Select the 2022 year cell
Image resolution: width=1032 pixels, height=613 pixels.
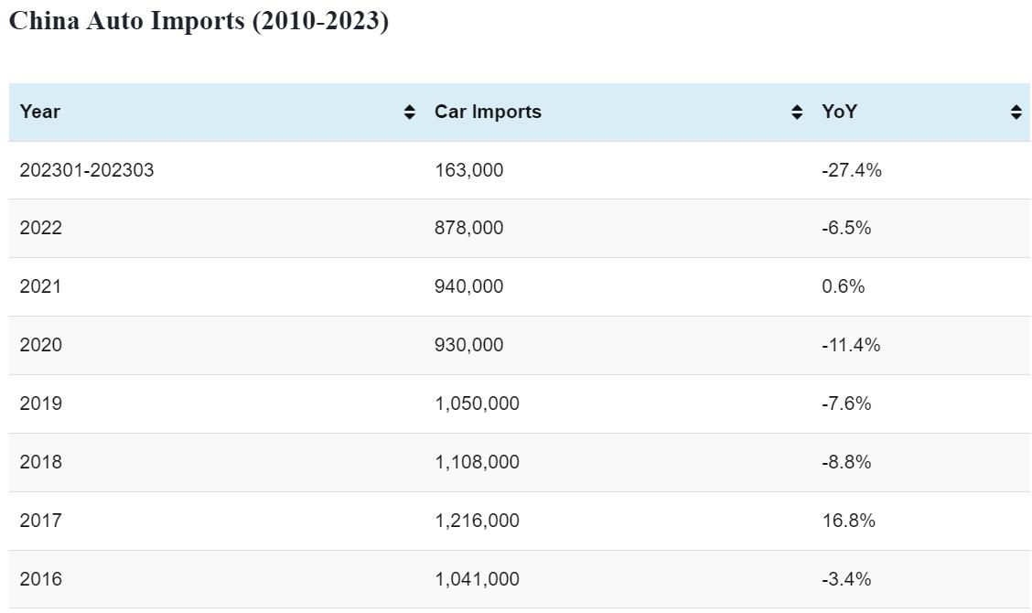pos(41,228)
